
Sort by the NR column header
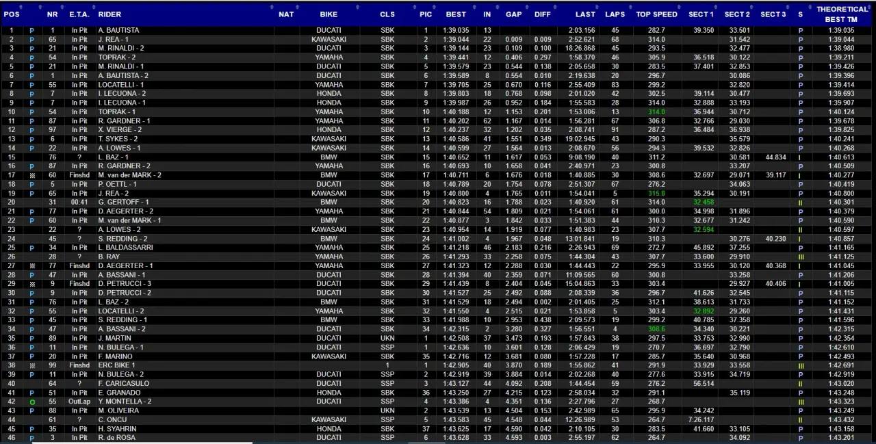[x=53, y=14]
